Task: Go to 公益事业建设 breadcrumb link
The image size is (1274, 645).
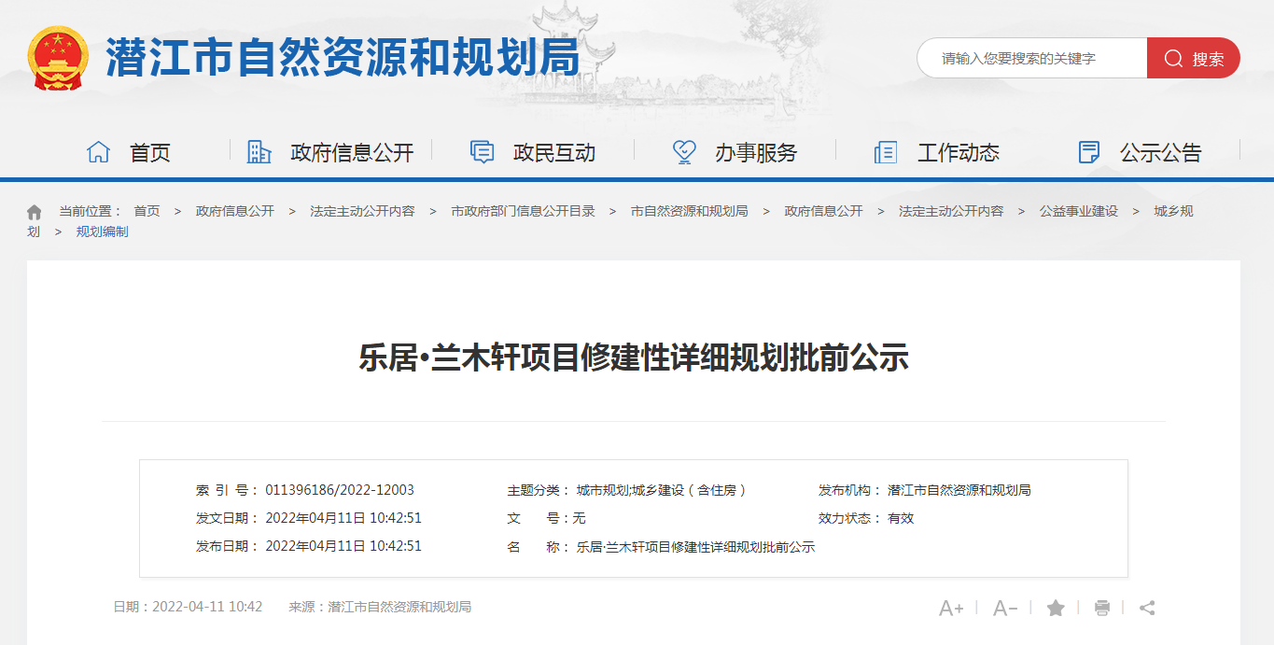Action: click(x=1078, y=212)
